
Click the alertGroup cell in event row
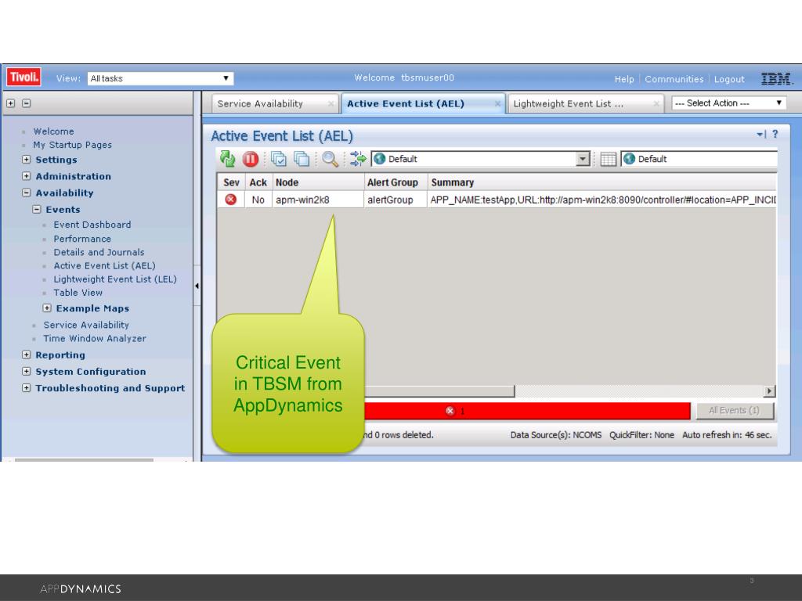coord(396,200)
